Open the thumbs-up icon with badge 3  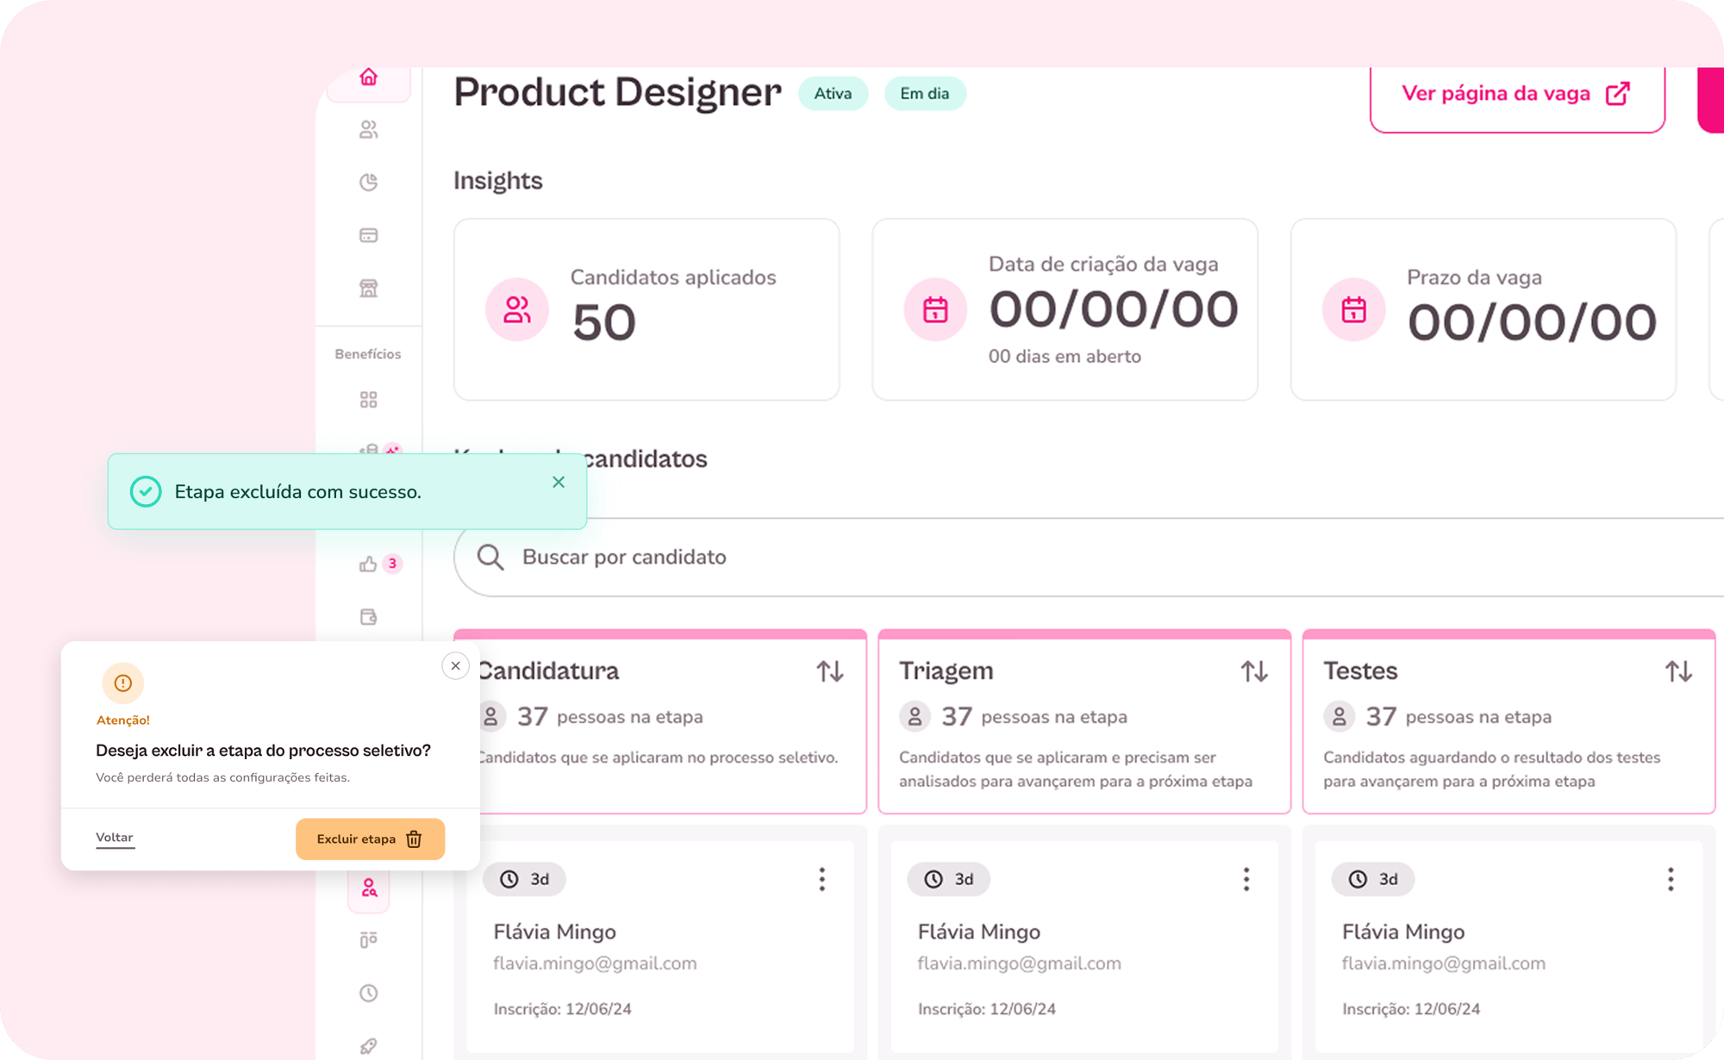pyautogui.click(x=369, y=564)
